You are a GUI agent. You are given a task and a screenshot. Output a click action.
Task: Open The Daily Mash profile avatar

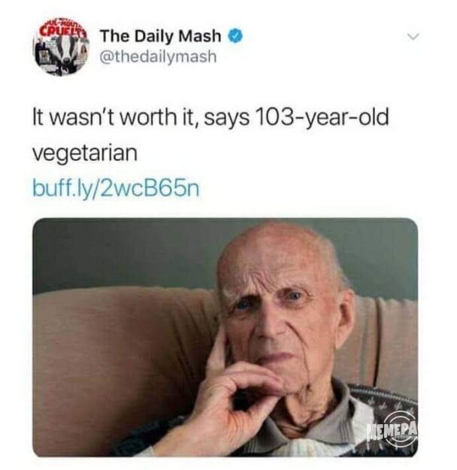click(x=62, y=47)
